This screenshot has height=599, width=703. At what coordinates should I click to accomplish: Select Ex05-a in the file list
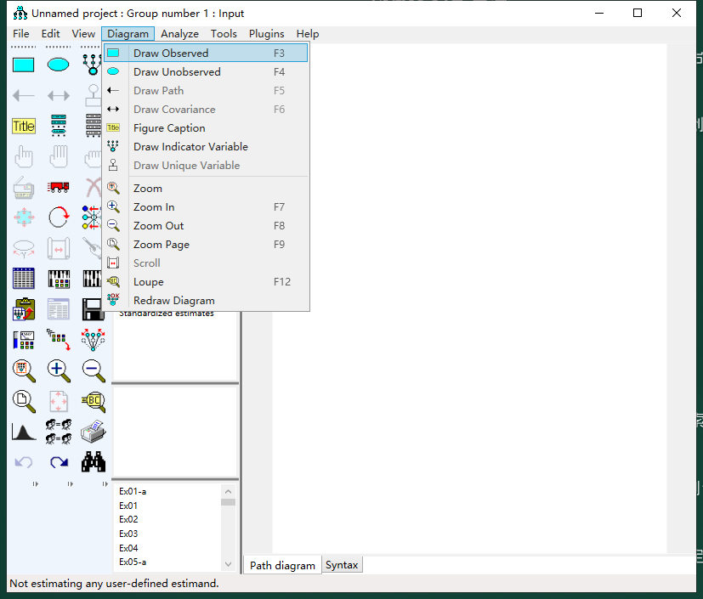[x=133, y=562]
